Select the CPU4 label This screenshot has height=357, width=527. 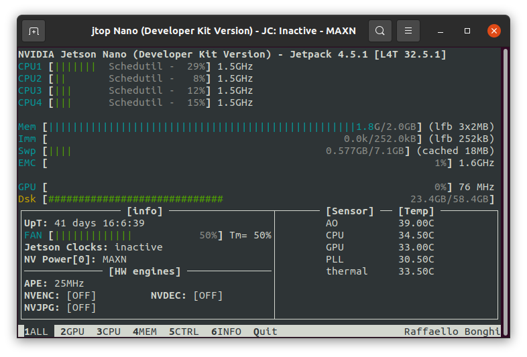(30, 102)
